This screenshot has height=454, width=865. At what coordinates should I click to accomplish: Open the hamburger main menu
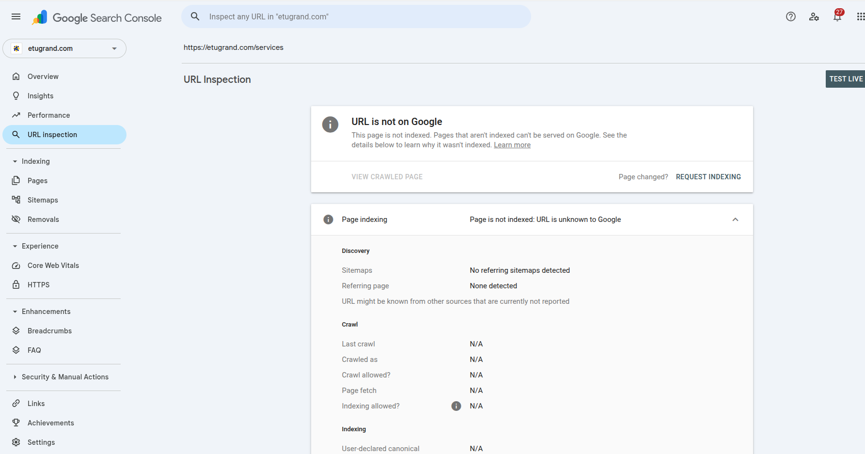click(16, 17)
